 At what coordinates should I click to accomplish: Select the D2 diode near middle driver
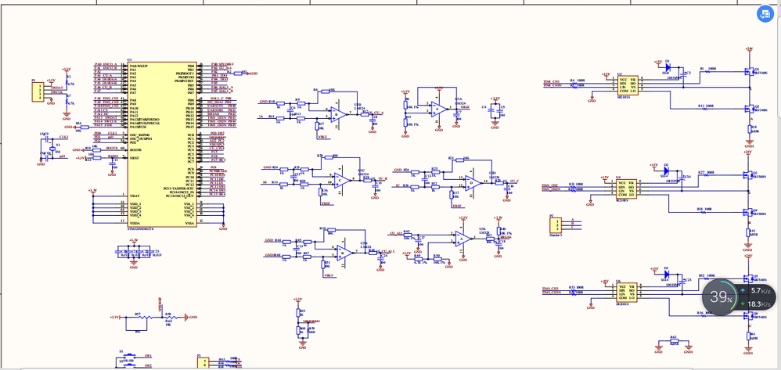click(667, 170)
